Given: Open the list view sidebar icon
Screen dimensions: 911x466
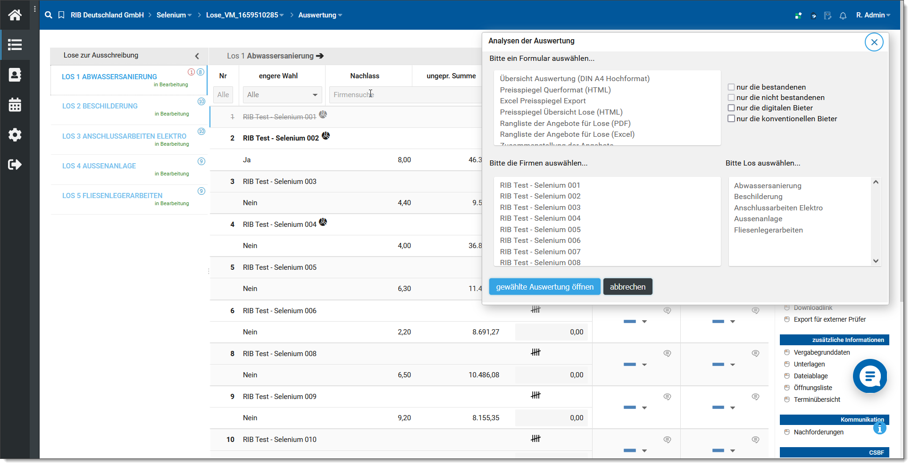Looking at the screenshot, I should (15, 45).
